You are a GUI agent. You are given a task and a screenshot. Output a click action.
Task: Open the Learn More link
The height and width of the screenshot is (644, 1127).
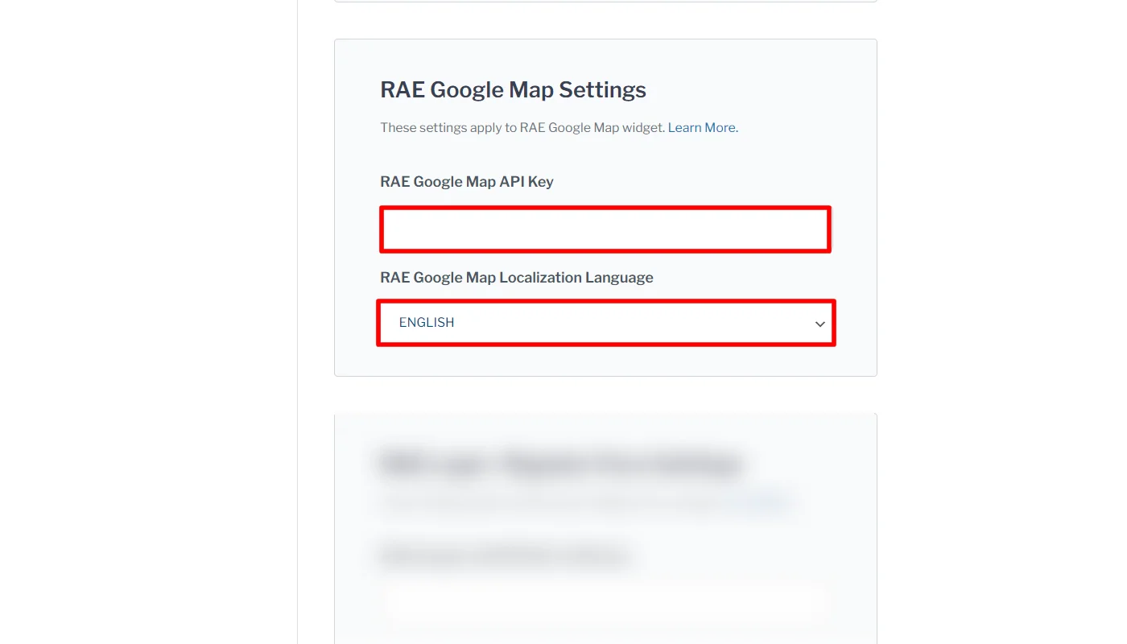702,127
